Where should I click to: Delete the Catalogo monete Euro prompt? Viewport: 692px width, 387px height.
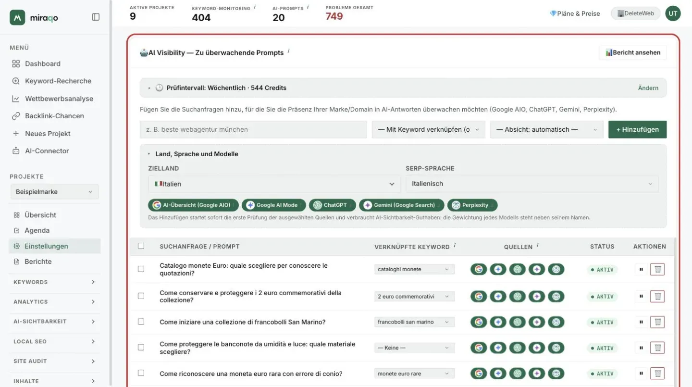(x=657, y=269)
